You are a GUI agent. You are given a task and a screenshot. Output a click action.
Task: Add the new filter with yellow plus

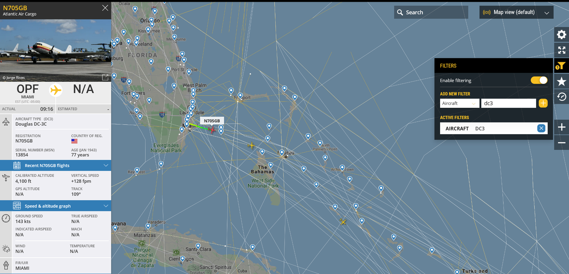(x=543, y=103)
